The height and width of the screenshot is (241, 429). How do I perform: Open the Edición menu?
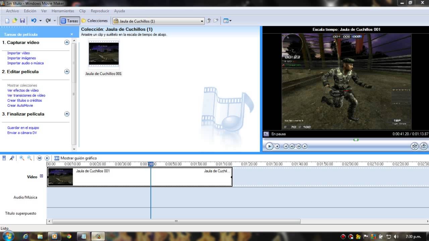[x=30, y=11]
